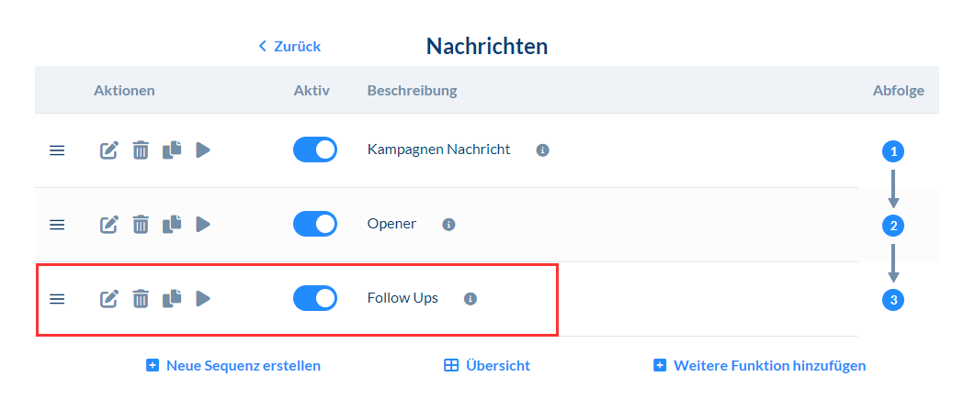Edit the Follow Ups sequence

(x=109, y=298)
